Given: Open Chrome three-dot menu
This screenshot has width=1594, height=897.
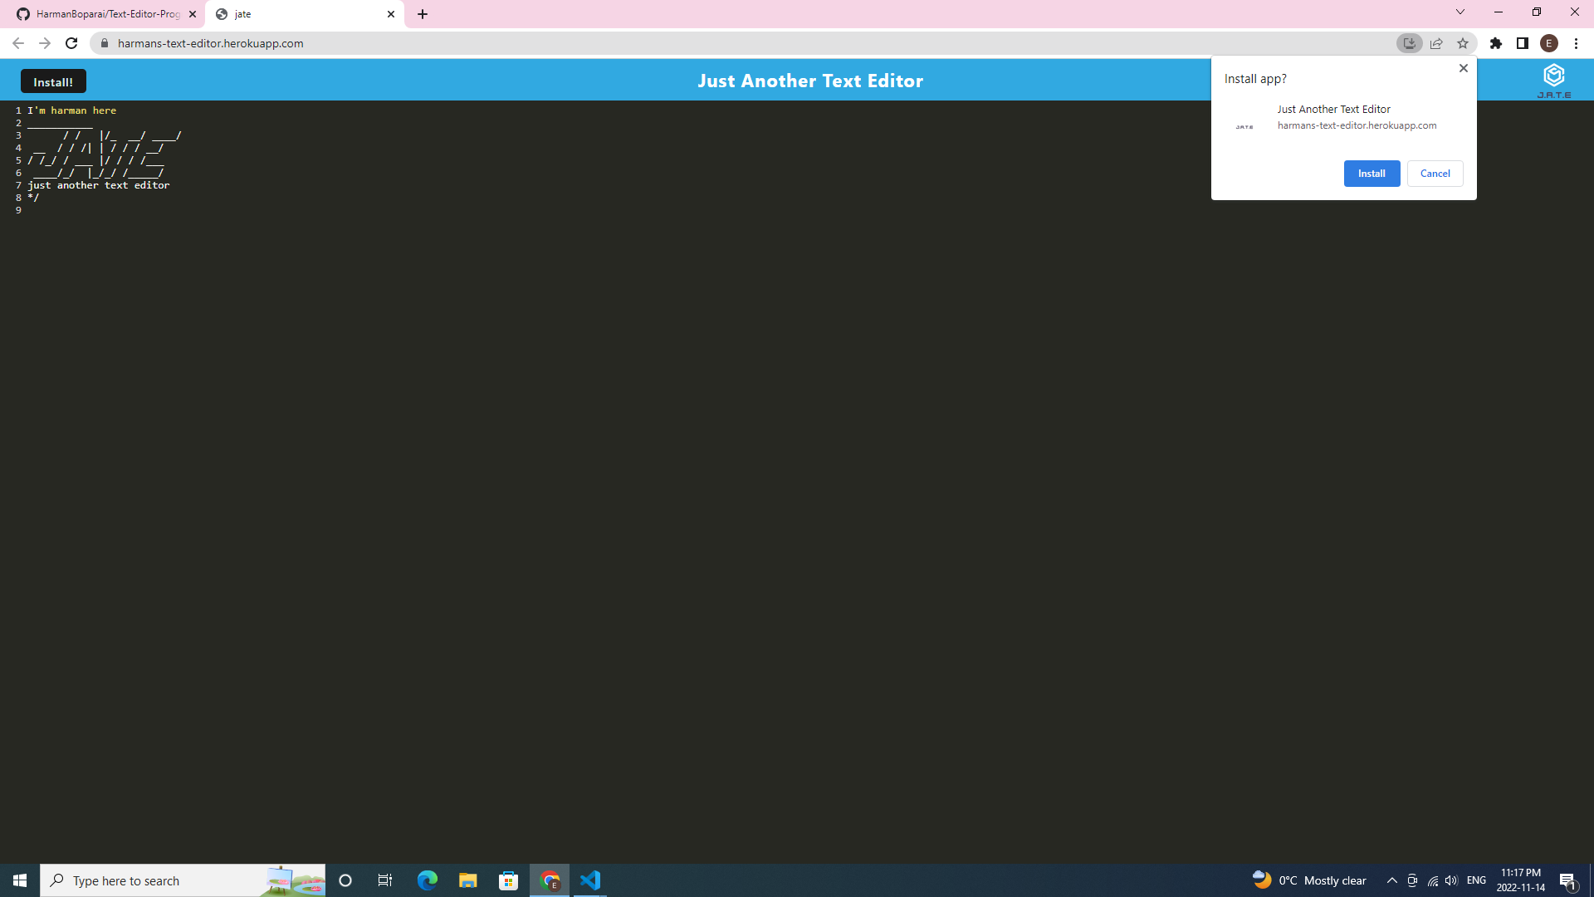Looking at the screenshot, I should click(1576, 43).
